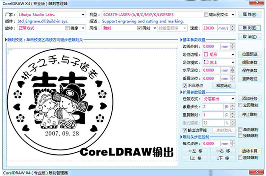Viewport: 266px width, 176px height.
Task: Uncheck the 不回原点 checkbox
Action: [185, 86]
